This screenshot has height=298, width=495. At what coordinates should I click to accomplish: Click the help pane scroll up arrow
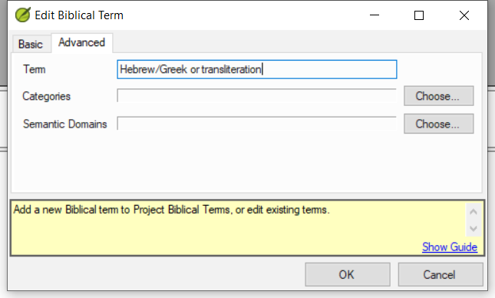[474, 212]
